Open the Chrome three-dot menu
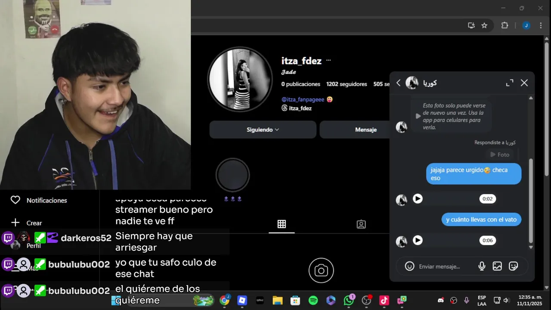 click(541, 25)
